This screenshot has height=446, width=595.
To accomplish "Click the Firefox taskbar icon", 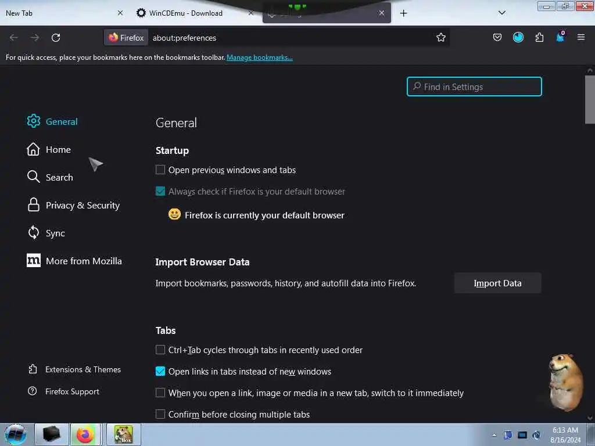I will point(85,434).
